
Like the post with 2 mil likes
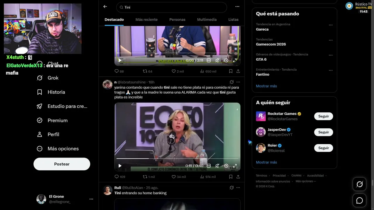tap(178, 71)
